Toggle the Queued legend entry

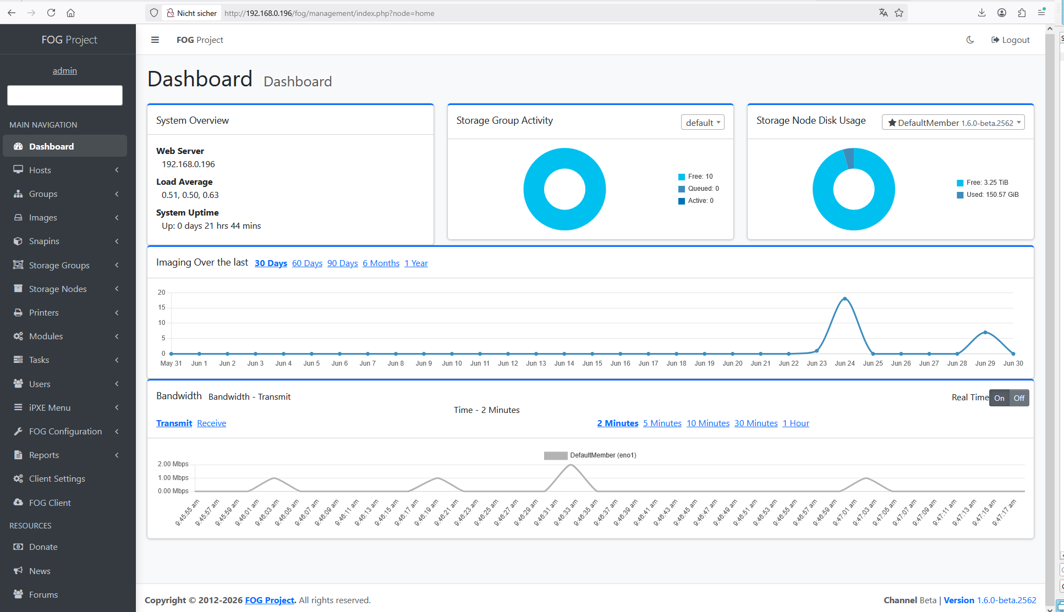[x=699, y=189]
